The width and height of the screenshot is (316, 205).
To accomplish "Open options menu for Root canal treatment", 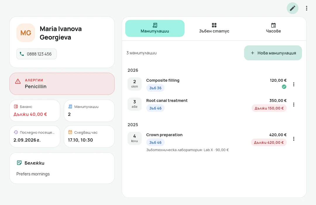I will 294,105.
